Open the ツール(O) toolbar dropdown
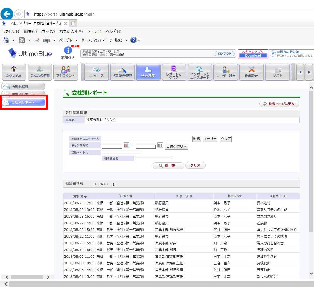This screenshot has width=314, height=287. click(x=118, y=40)
